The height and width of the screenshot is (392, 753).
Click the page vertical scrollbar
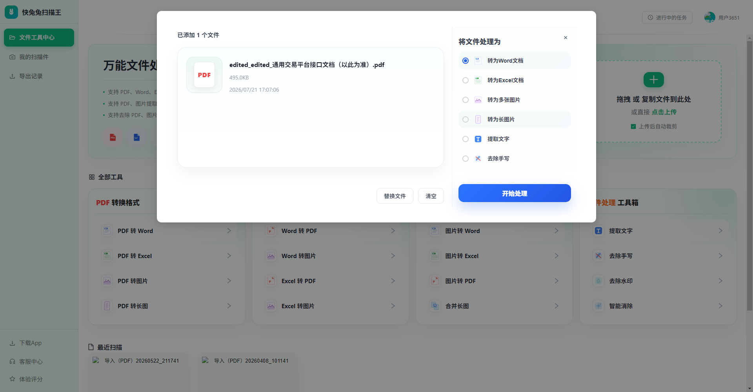click(749, 176)
